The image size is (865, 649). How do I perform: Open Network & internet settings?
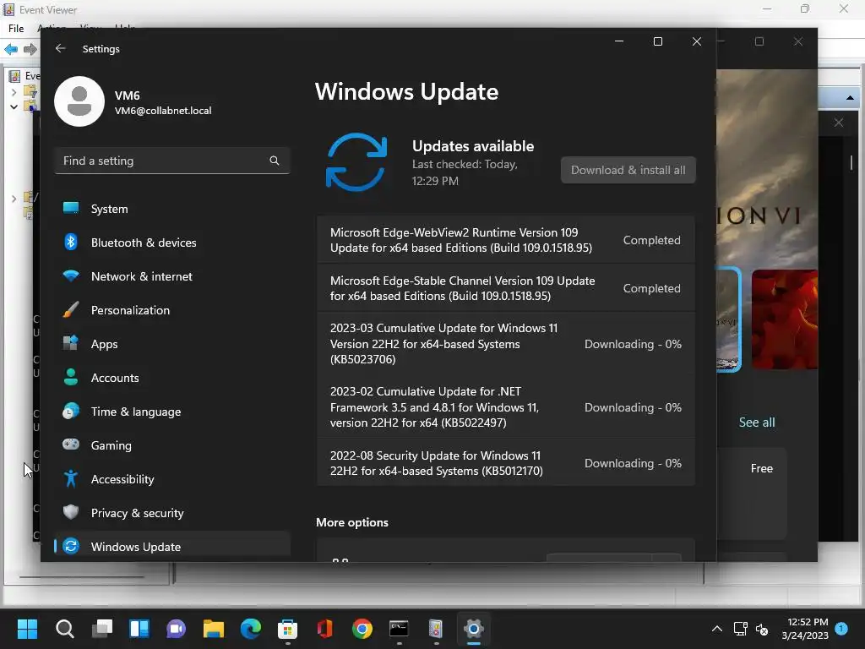click(x=172, y=276)
